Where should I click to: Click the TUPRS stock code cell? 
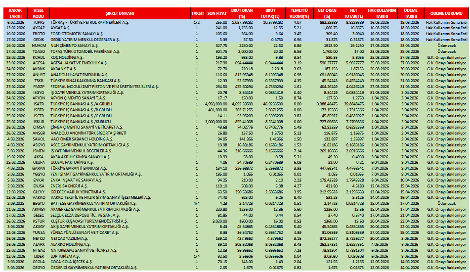click(x=38, y=23)
